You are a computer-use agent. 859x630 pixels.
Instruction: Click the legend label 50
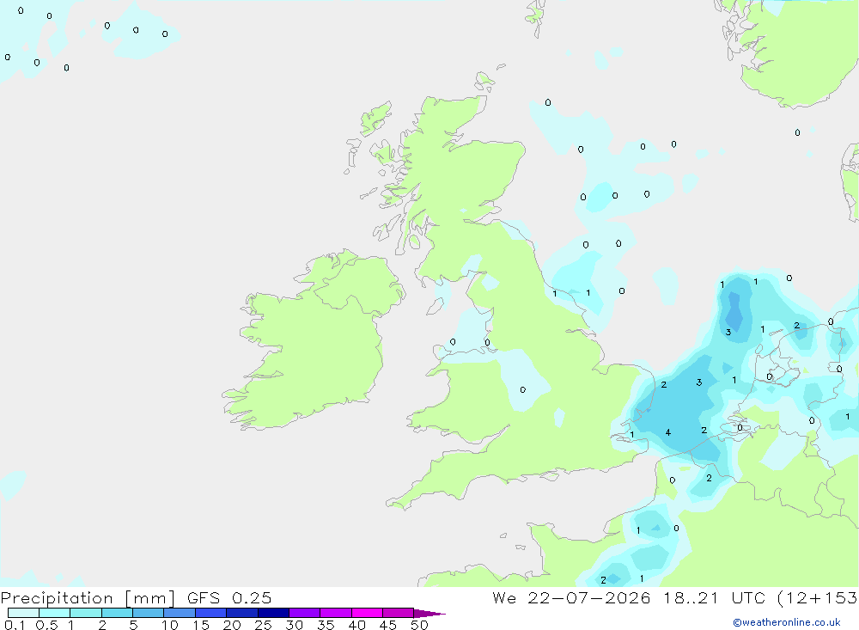[x=419, y=625]
